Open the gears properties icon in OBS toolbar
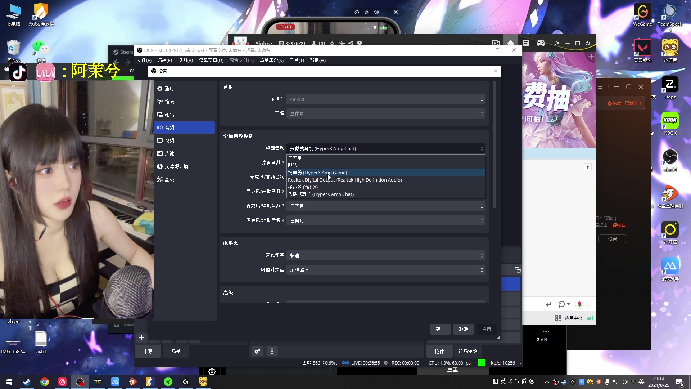Viewport: 691px width, 389px height. pyautogui.click(x=257, y=351)
